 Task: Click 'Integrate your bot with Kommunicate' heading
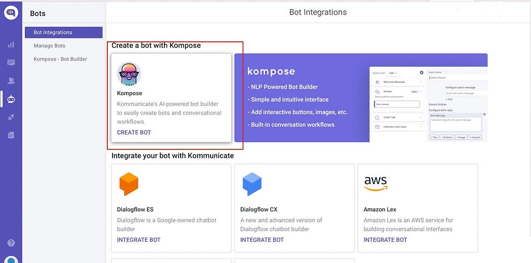click(x=173, y=156)
